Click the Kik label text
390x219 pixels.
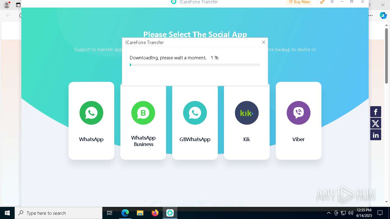pos(247,139)
